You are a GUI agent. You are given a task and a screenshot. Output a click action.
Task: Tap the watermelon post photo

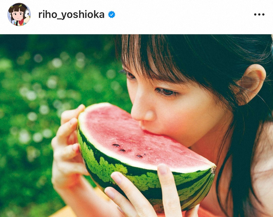point(136,126)
